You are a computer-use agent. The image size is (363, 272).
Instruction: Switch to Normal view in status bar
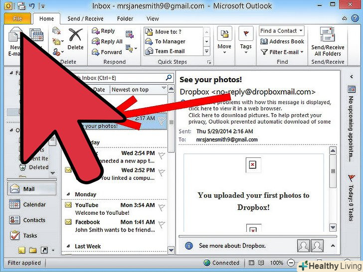pyautogui.click(x=251, y=263)
